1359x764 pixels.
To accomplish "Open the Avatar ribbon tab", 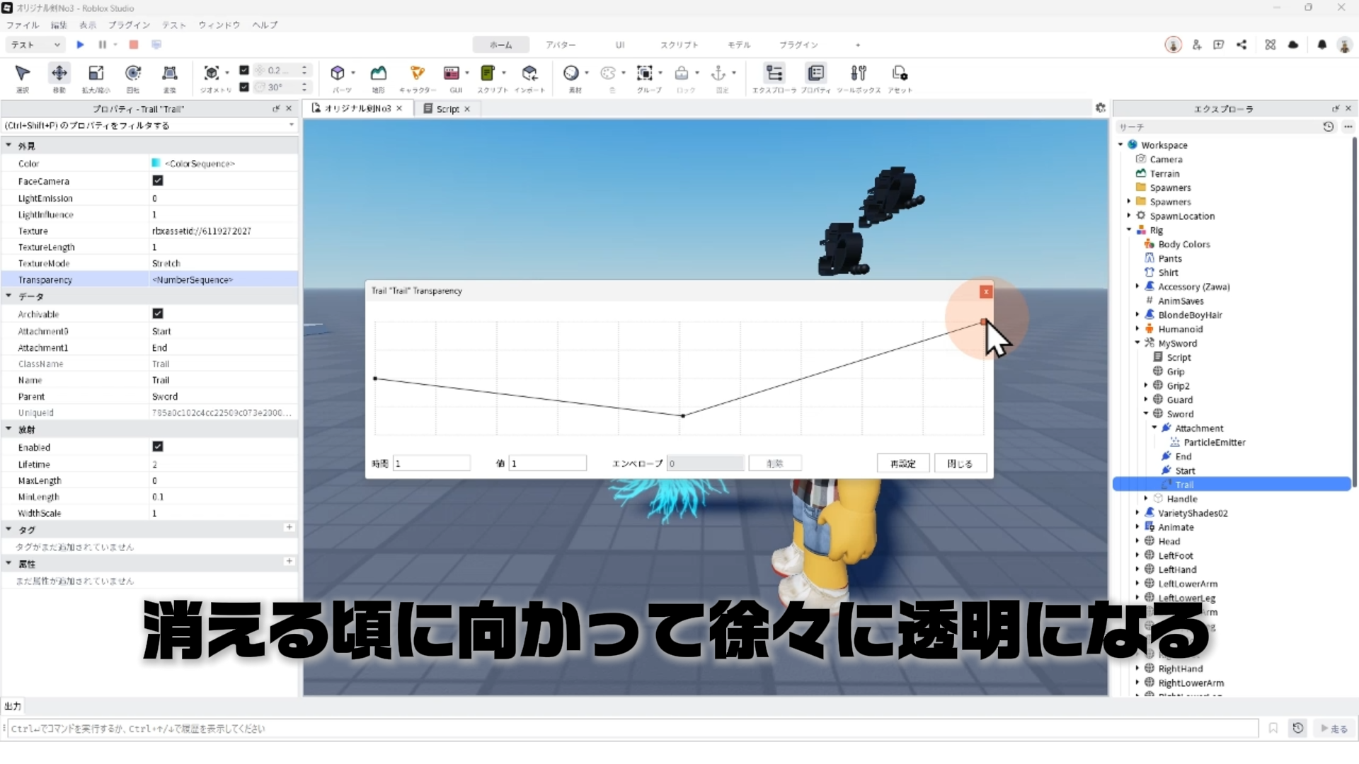I will pyautogui.click(x=560, y=45).
